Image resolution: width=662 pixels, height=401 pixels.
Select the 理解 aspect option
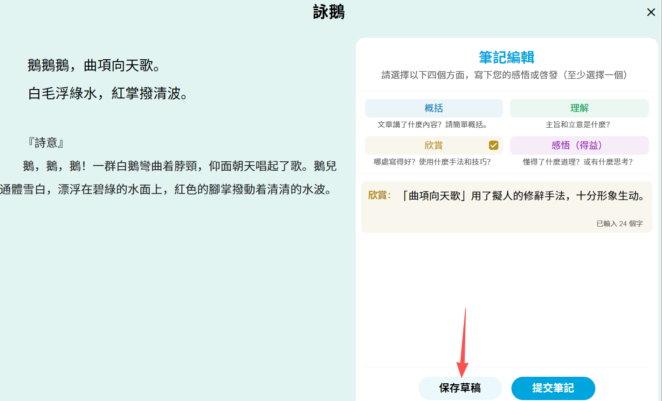(579, 108)
